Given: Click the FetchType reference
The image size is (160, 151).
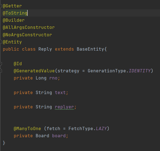Looking at the screenshot, I should click(81, 129).
